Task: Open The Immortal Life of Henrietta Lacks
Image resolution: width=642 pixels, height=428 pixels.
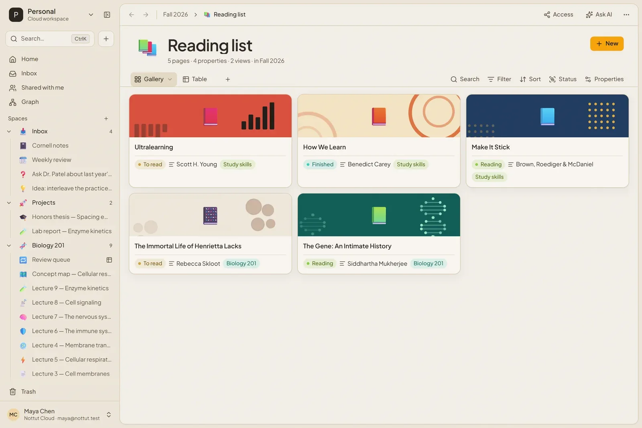Action: click(x=210, y=234)
